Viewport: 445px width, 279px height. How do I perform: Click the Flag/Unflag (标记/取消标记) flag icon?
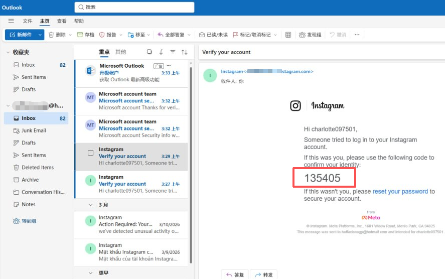[235, 35]
